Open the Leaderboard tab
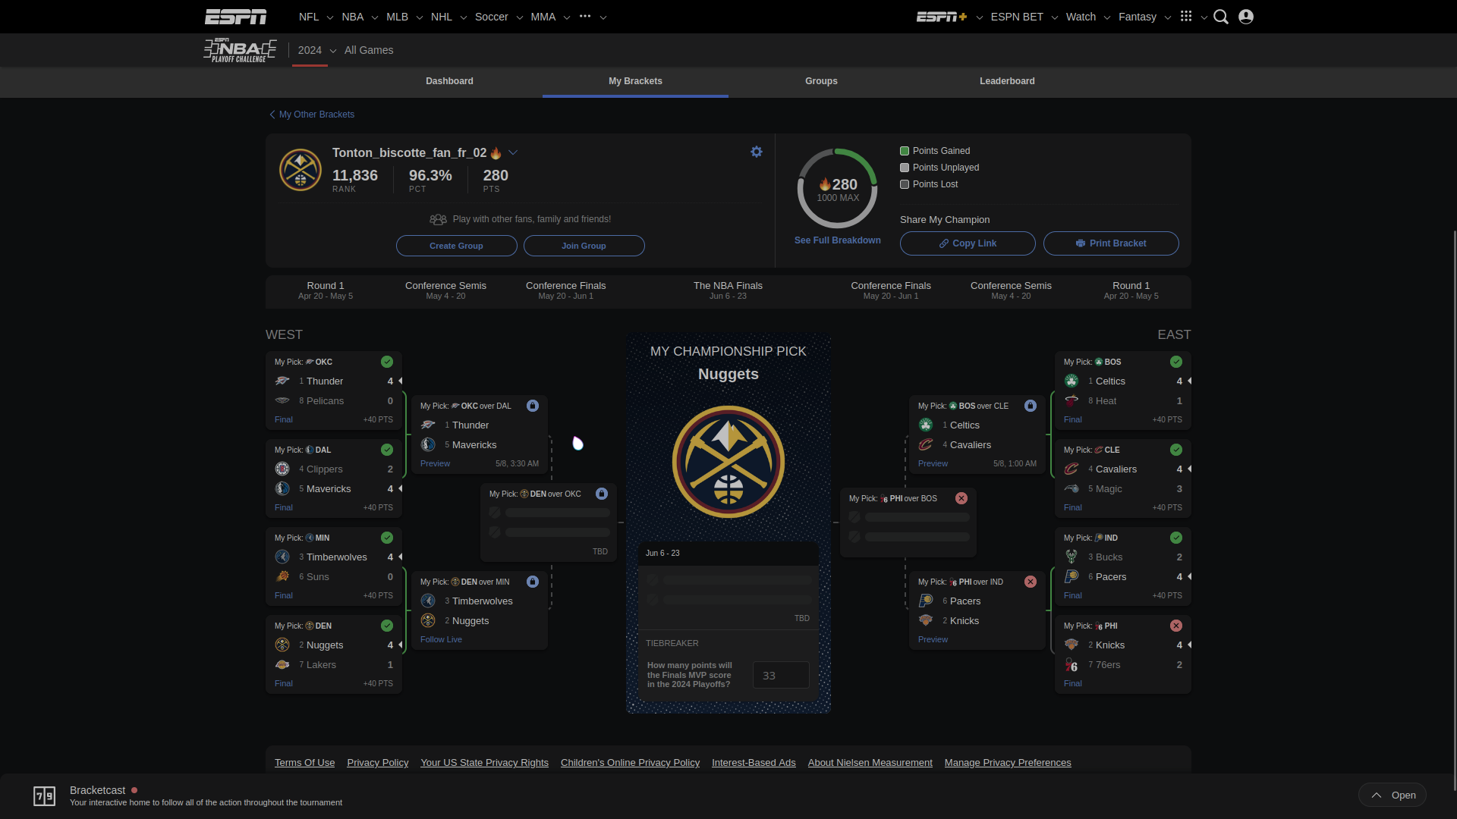Viewport: 1457px width, 819px height. [x=1007, y=81]
